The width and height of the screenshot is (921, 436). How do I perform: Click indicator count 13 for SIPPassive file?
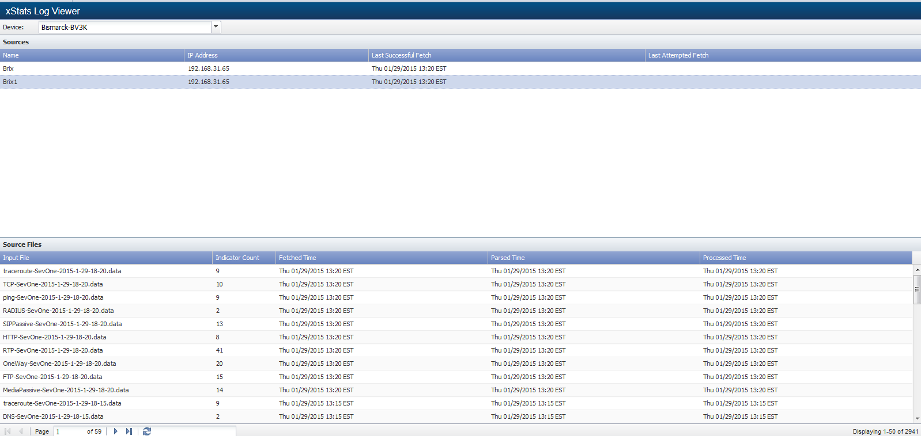pos(220,324)
